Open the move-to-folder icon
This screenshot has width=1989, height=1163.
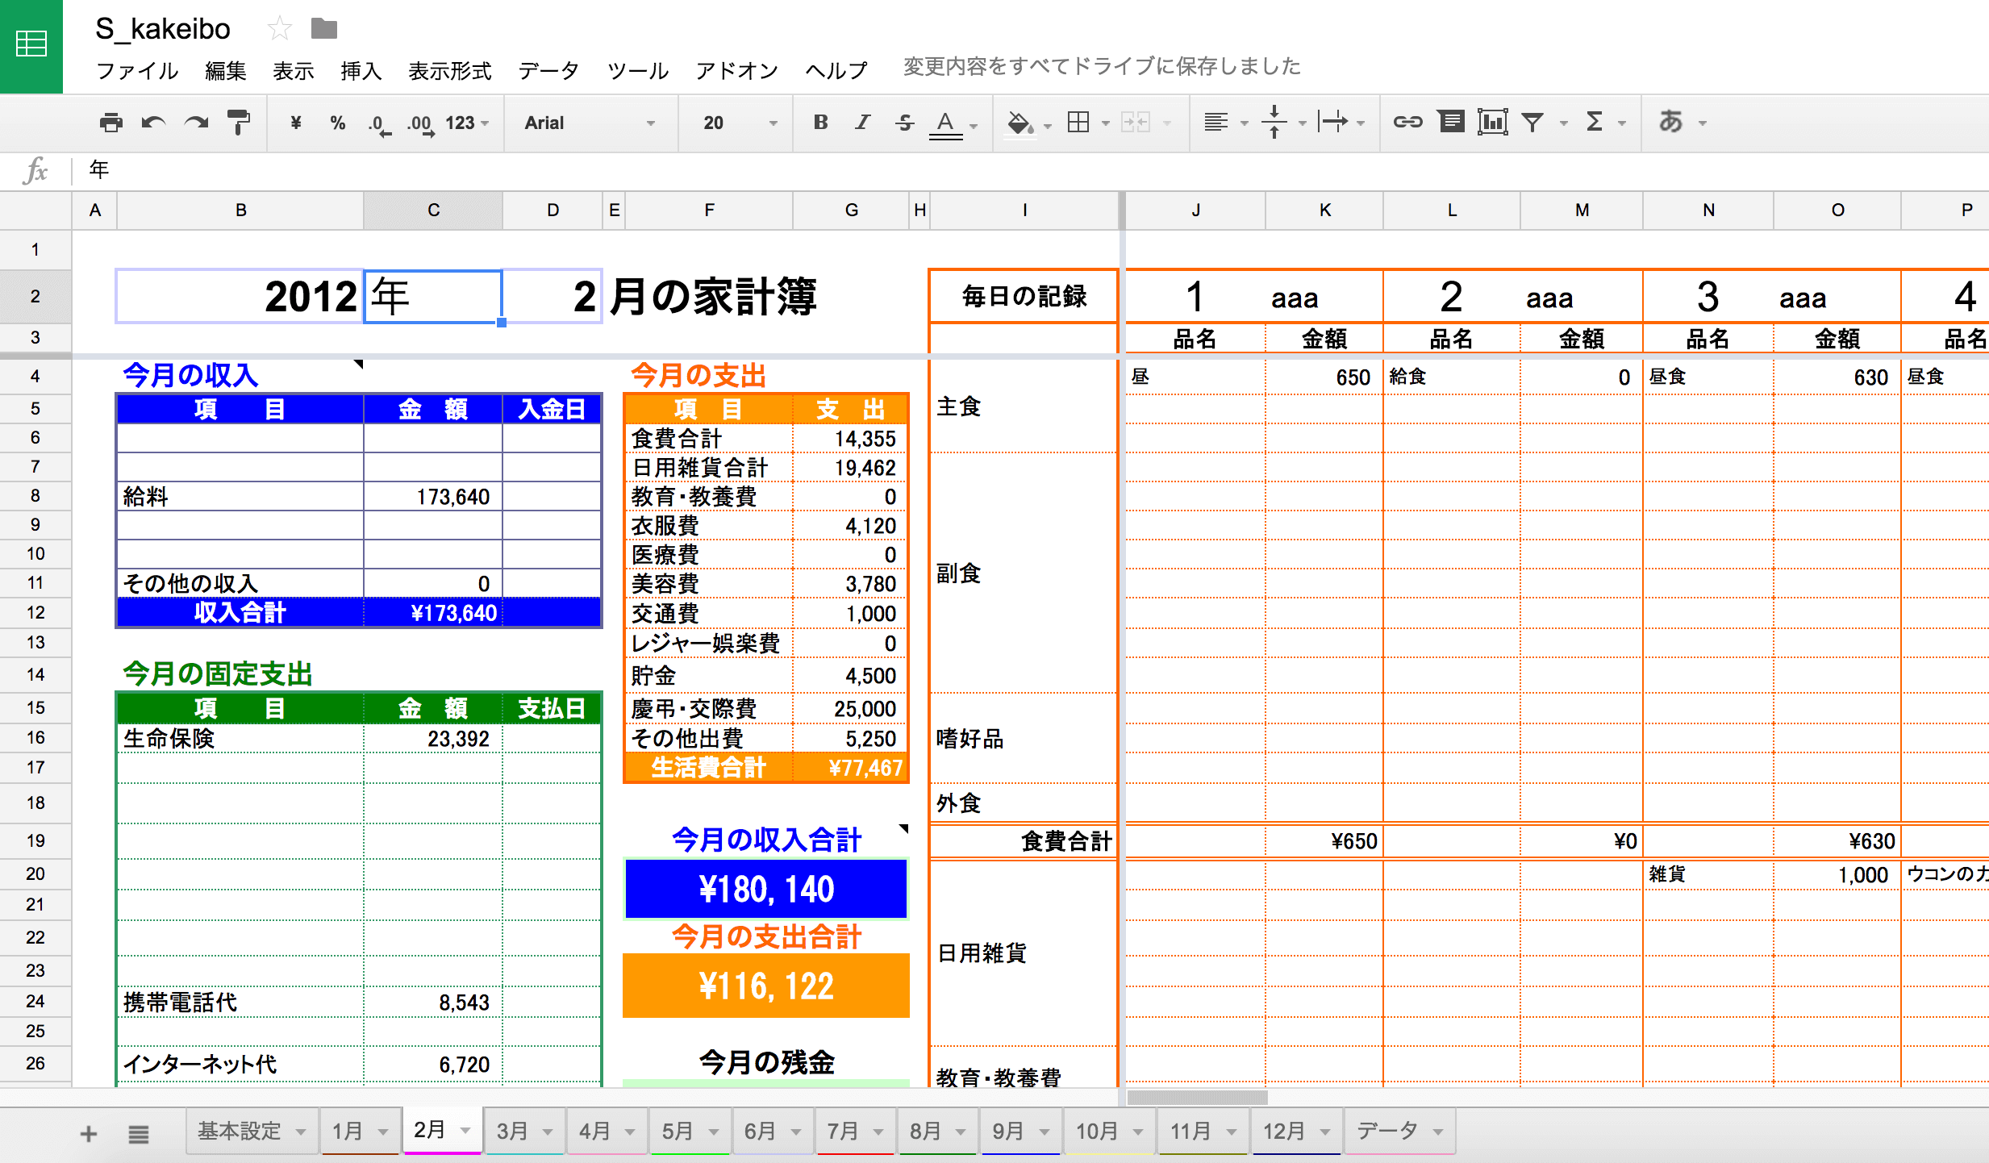(324, 29)
